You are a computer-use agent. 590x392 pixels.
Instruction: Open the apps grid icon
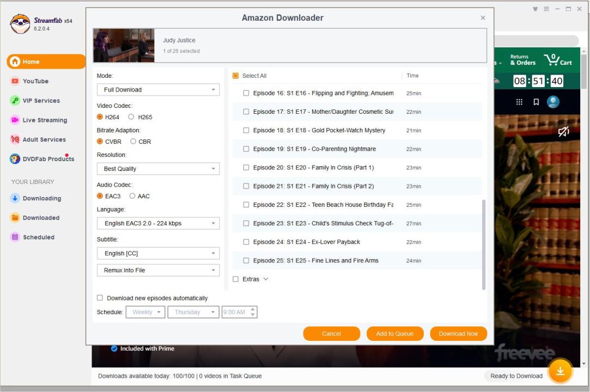[519, 102]
